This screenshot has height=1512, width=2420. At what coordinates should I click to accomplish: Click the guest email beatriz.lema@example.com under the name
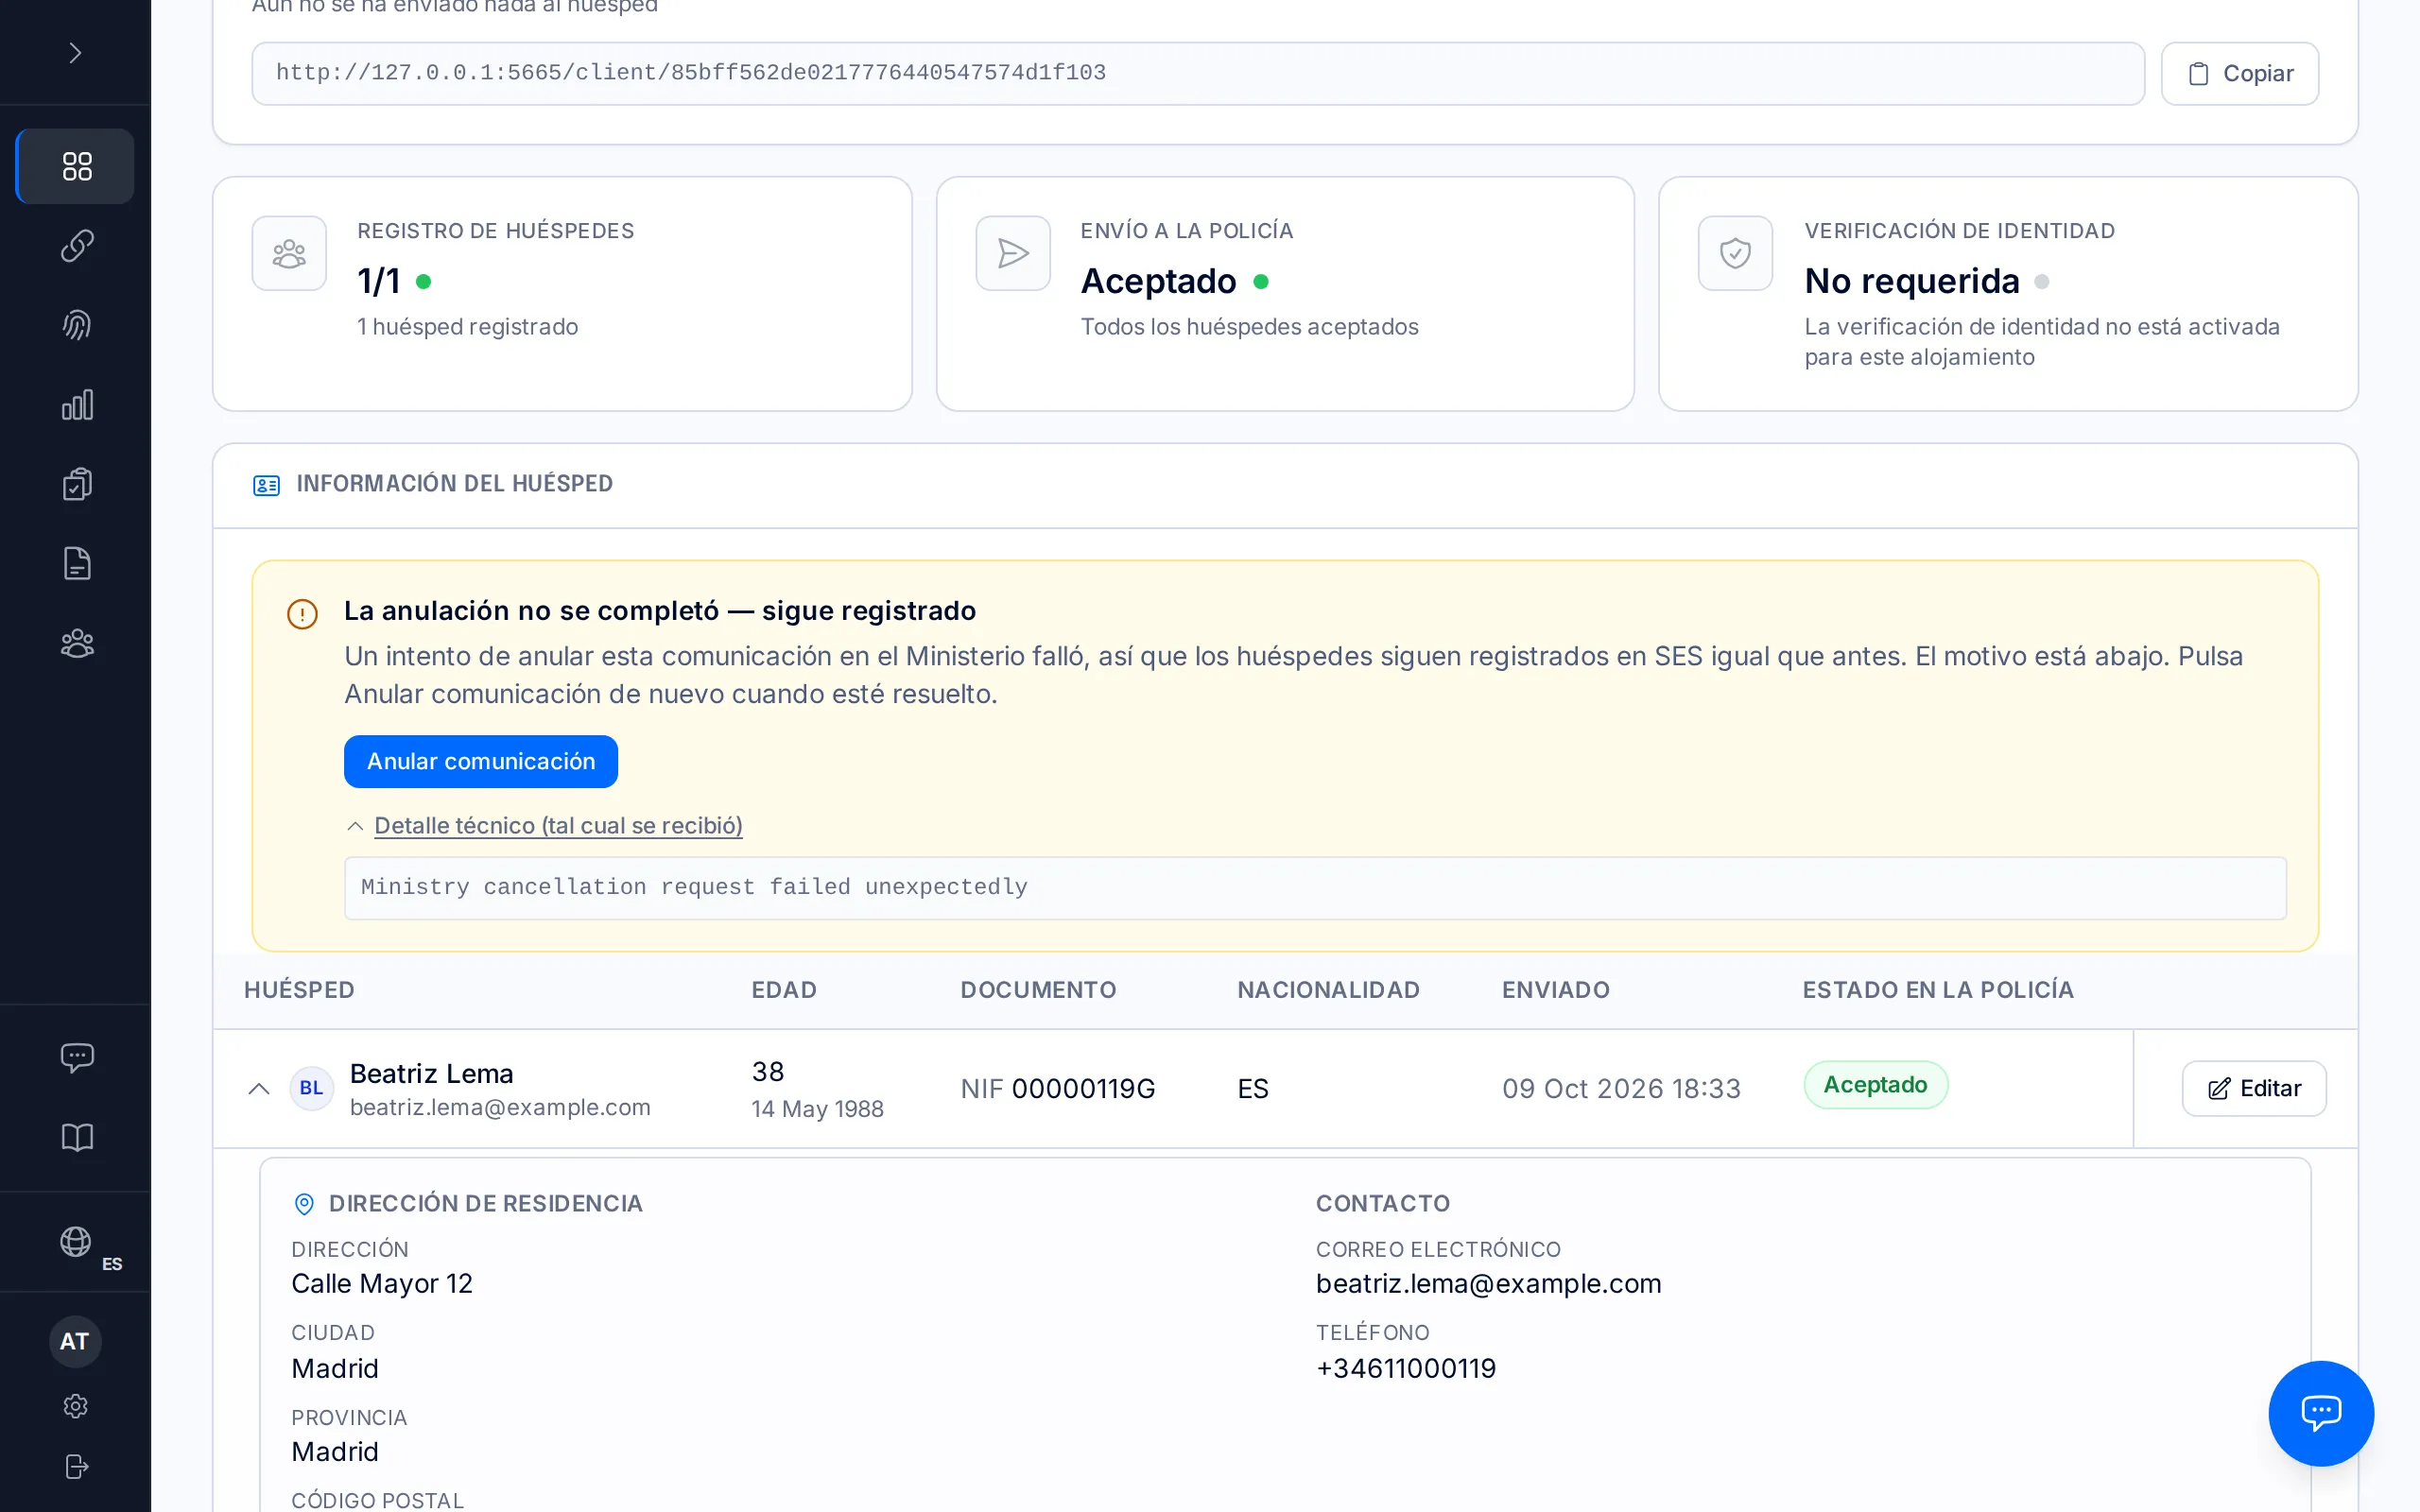[500, 1107]
